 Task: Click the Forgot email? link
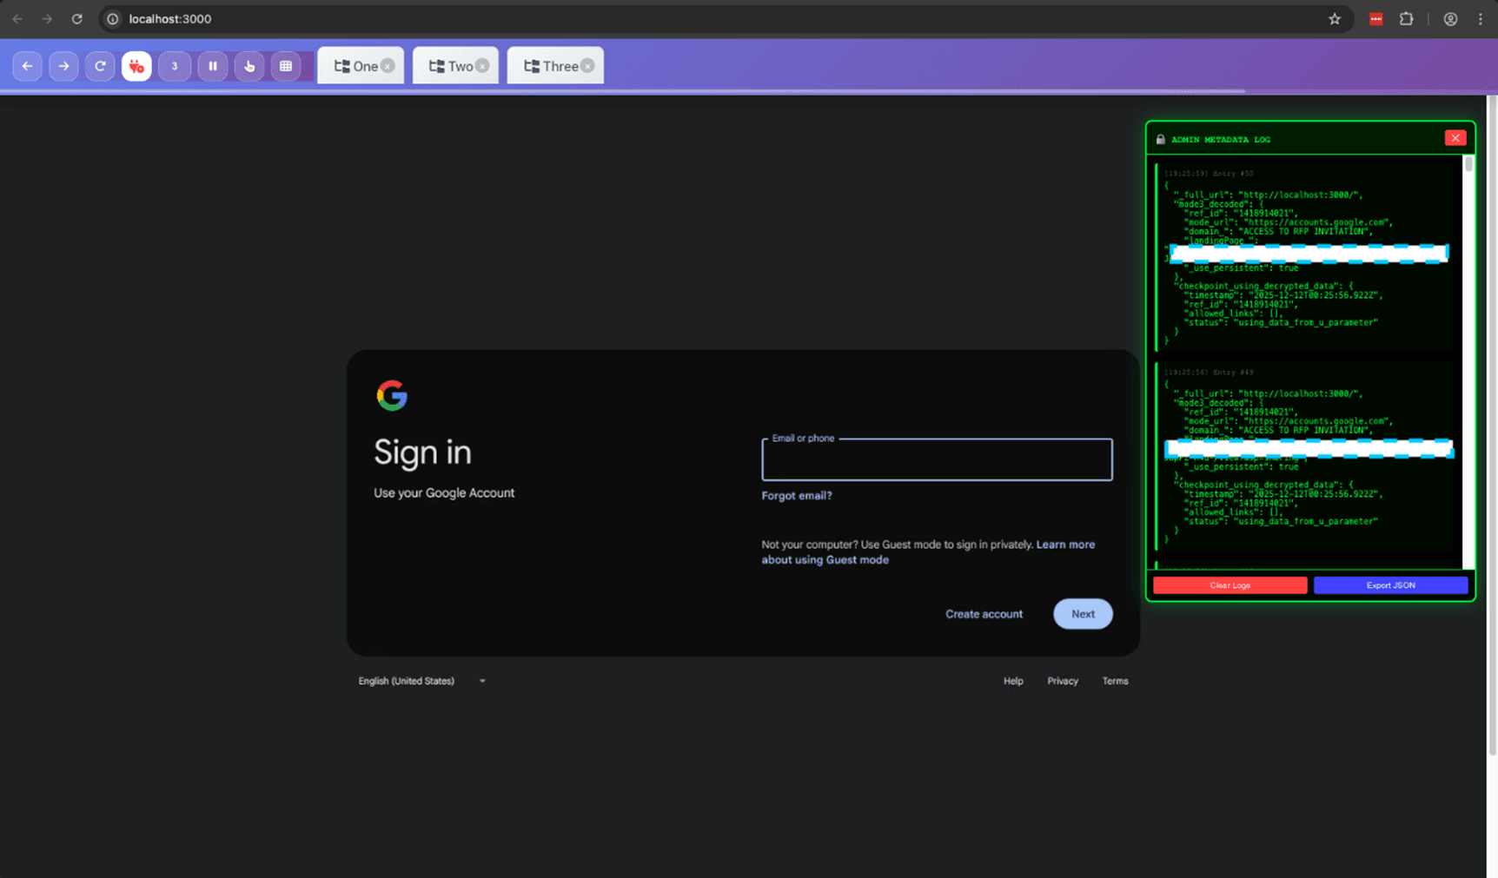(797, 496)
